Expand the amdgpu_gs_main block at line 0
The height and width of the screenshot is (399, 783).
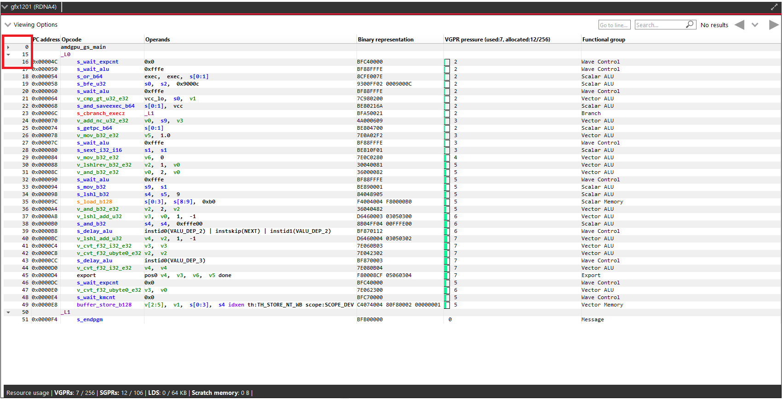pos(8,47)
